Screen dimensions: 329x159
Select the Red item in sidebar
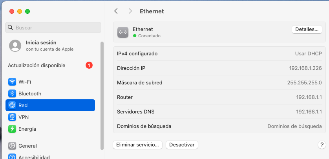50,105
